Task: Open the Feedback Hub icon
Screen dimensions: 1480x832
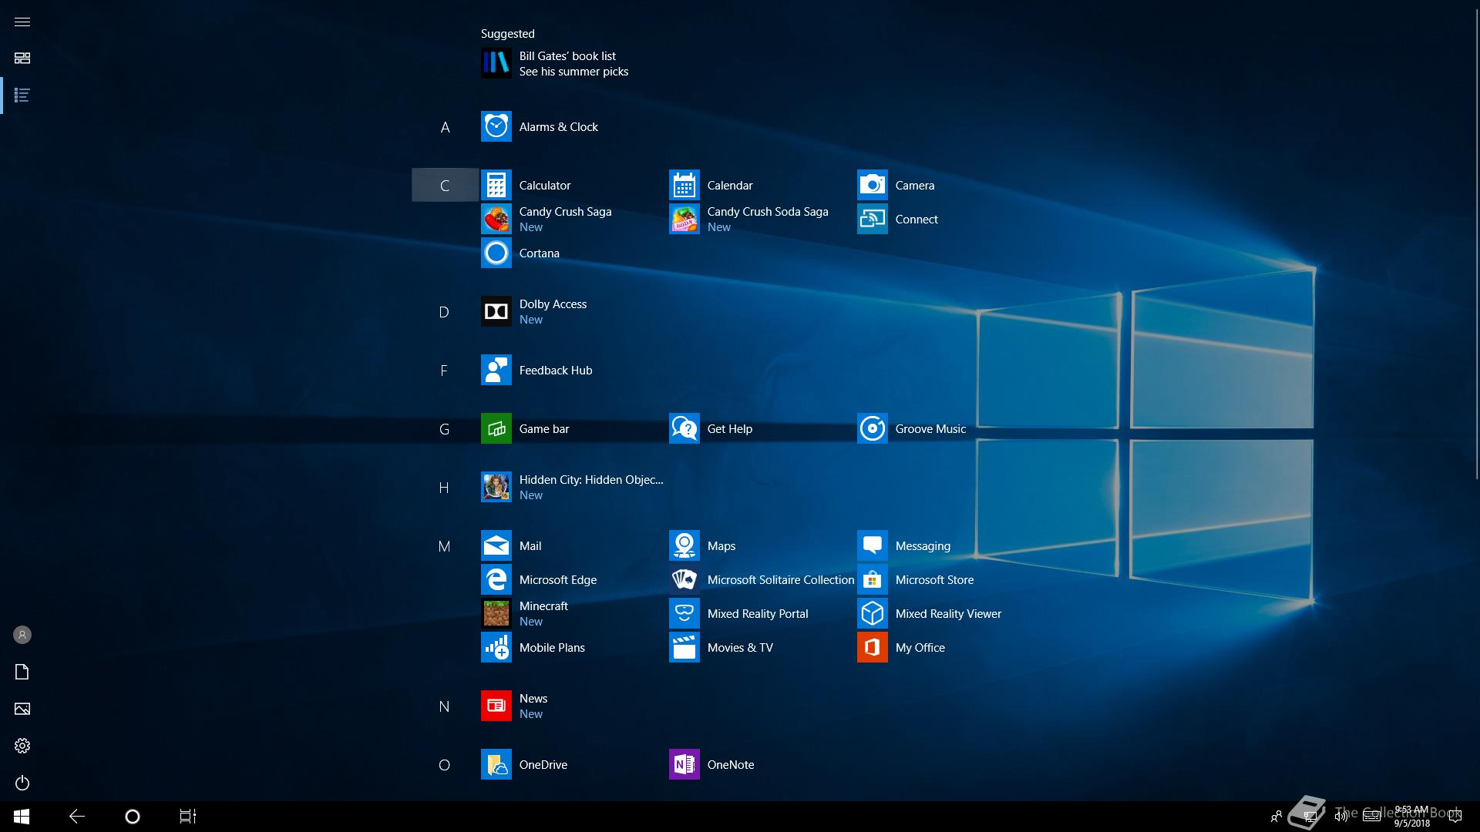Action: [x=496, y=370]
